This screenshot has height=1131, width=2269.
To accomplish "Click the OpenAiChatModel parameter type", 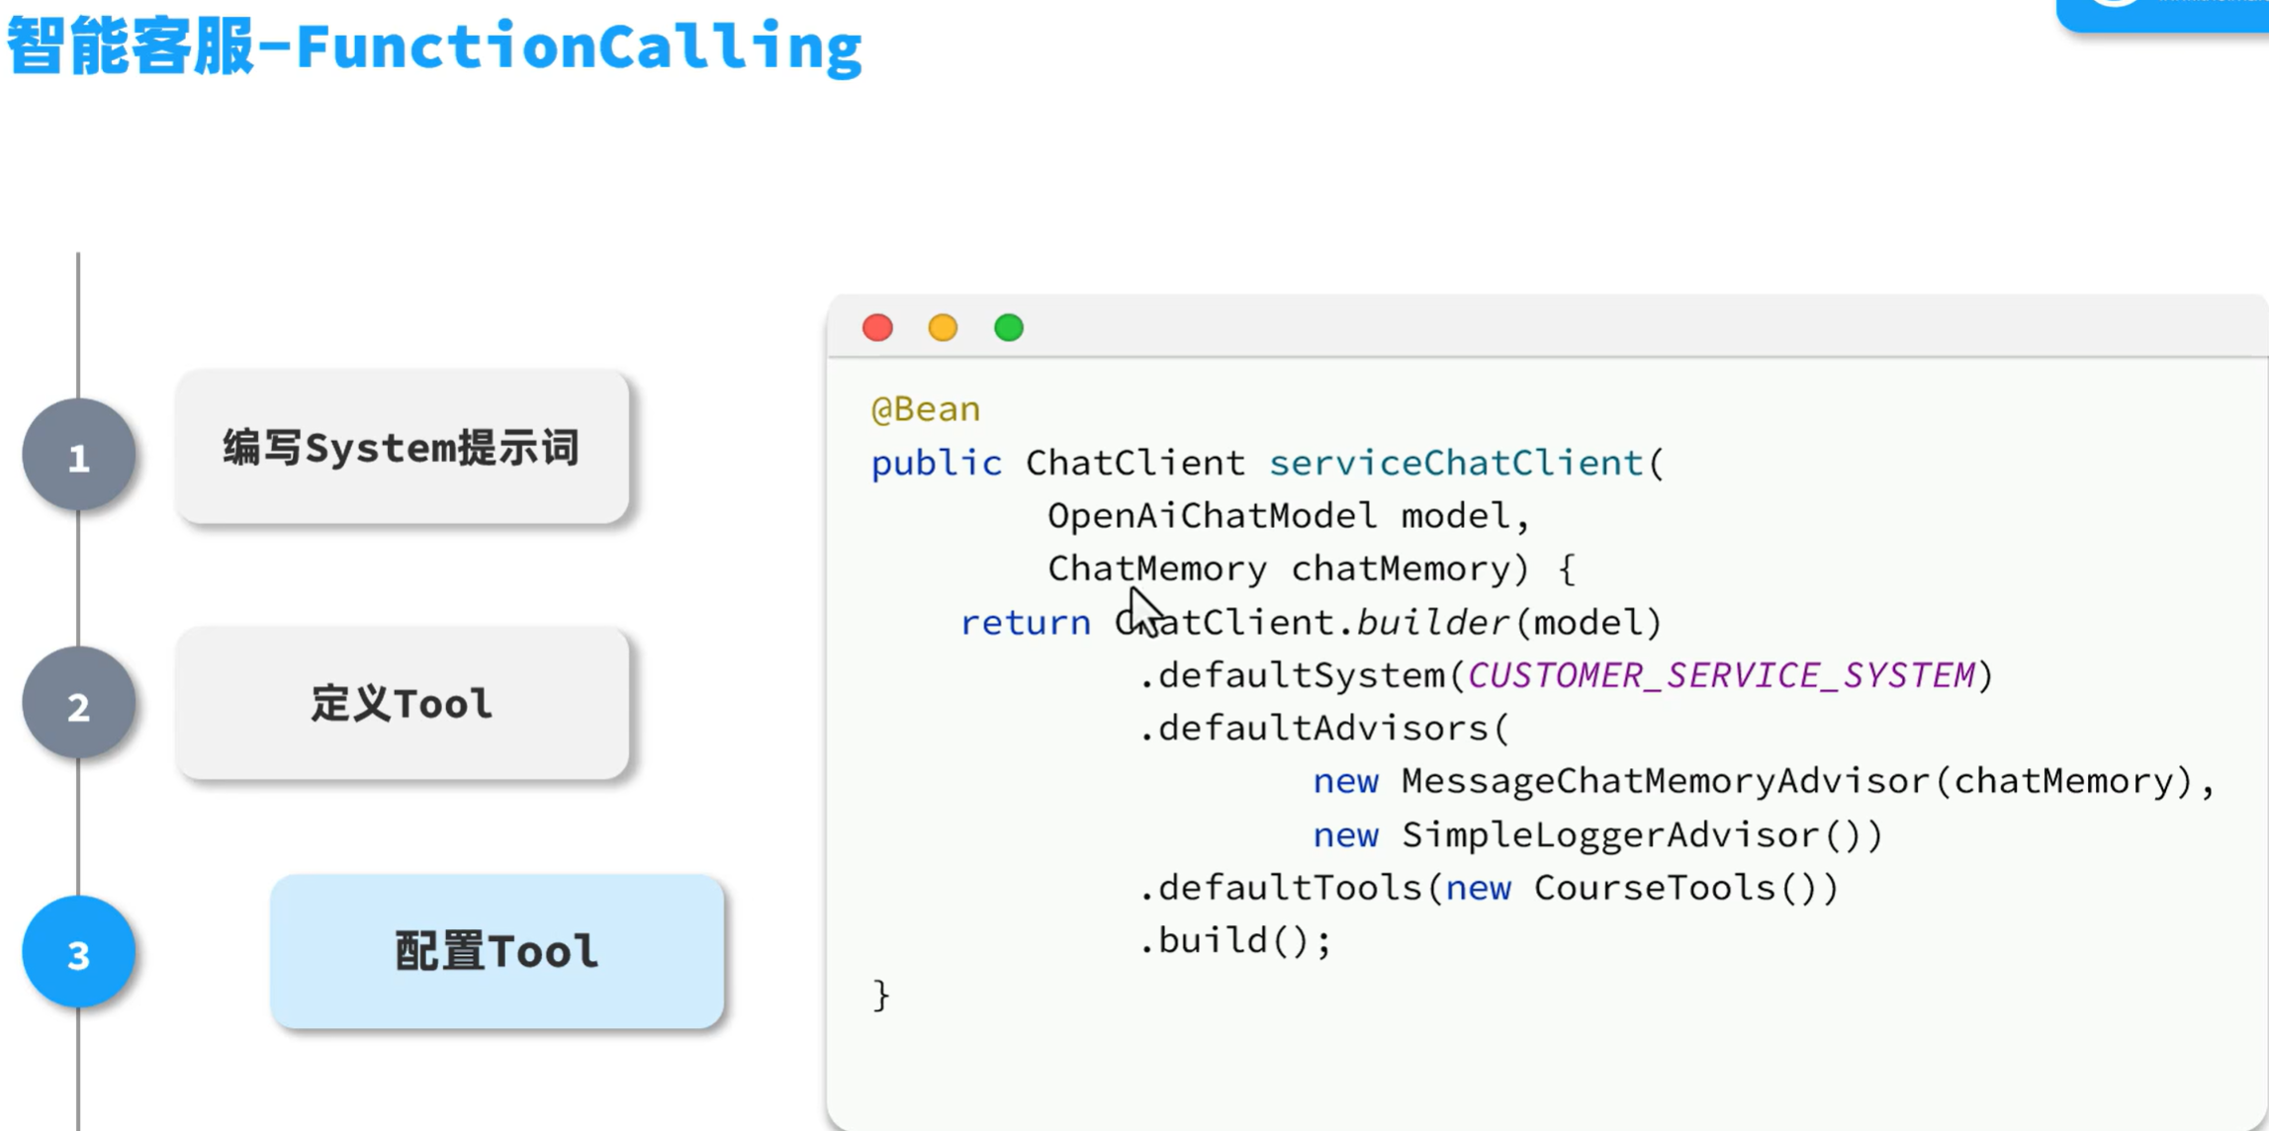I will [x=1211, y=515].
